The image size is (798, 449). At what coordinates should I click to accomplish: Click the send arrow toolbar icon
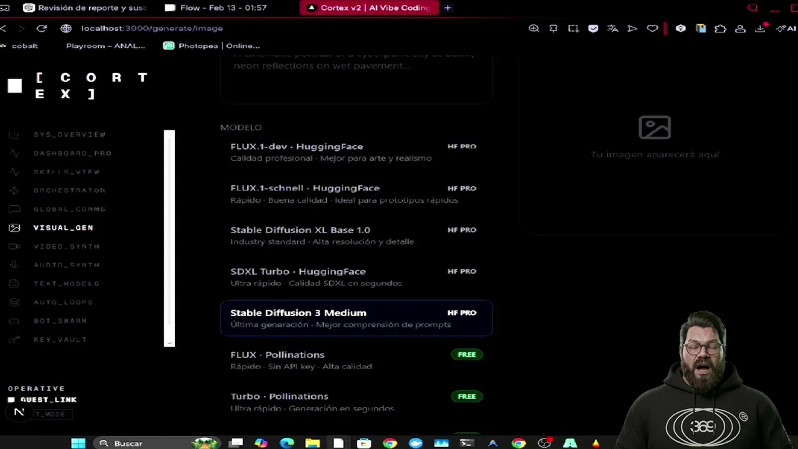[x=632, y=28]
